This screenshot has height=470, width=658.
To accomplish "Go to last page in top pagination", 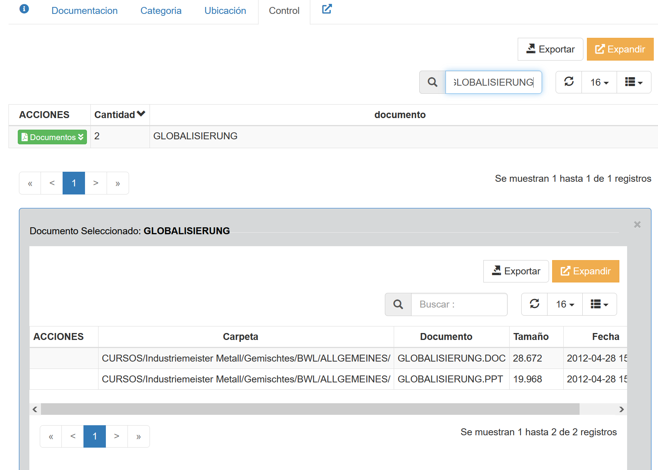I will 118,183.
